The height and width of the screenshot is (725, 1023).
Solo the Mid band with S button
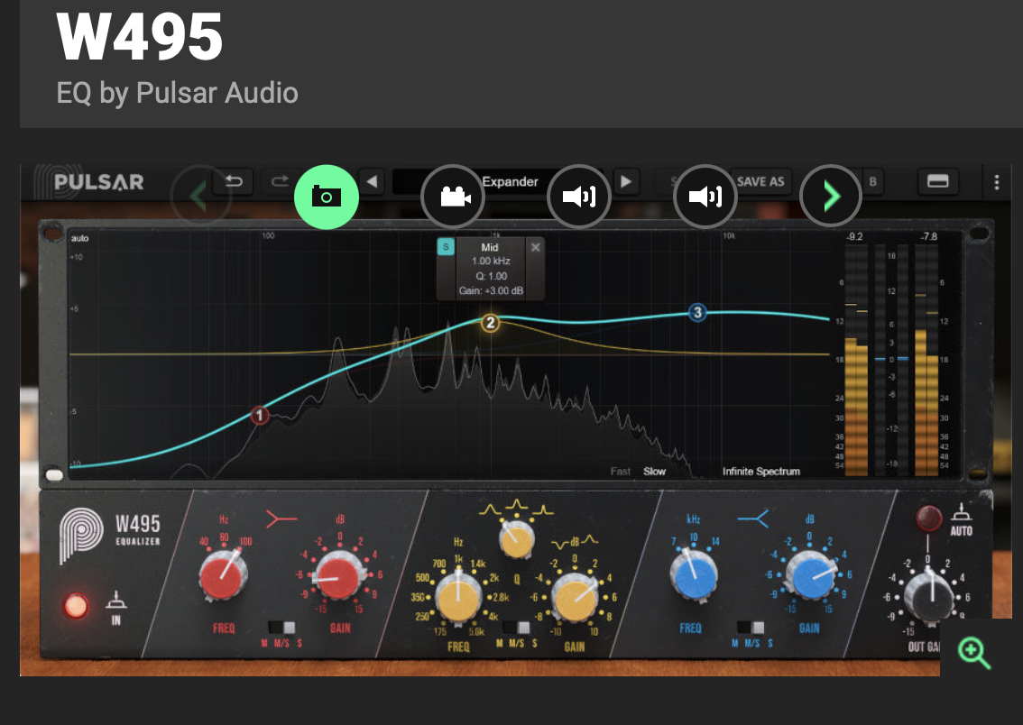pos(446,247)
